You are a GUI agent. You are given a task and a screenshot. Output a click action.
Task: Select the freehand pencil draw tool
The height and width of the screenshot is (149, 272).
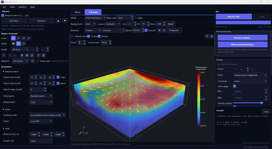29,38
